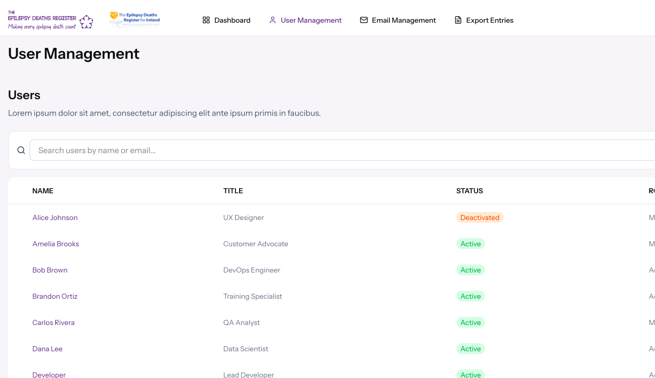This screenshot has width=655, height=378.
Task: Click the purple puzzle icon beside the register name
Action: click(87, 21)
